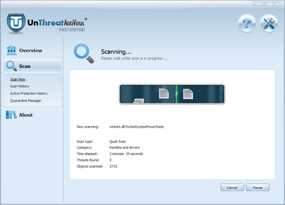The height and width of the screenshot is (205, 285).
Task: Click the Scan magnifier icon in the sidebar
Action: (x=11, y=66)
